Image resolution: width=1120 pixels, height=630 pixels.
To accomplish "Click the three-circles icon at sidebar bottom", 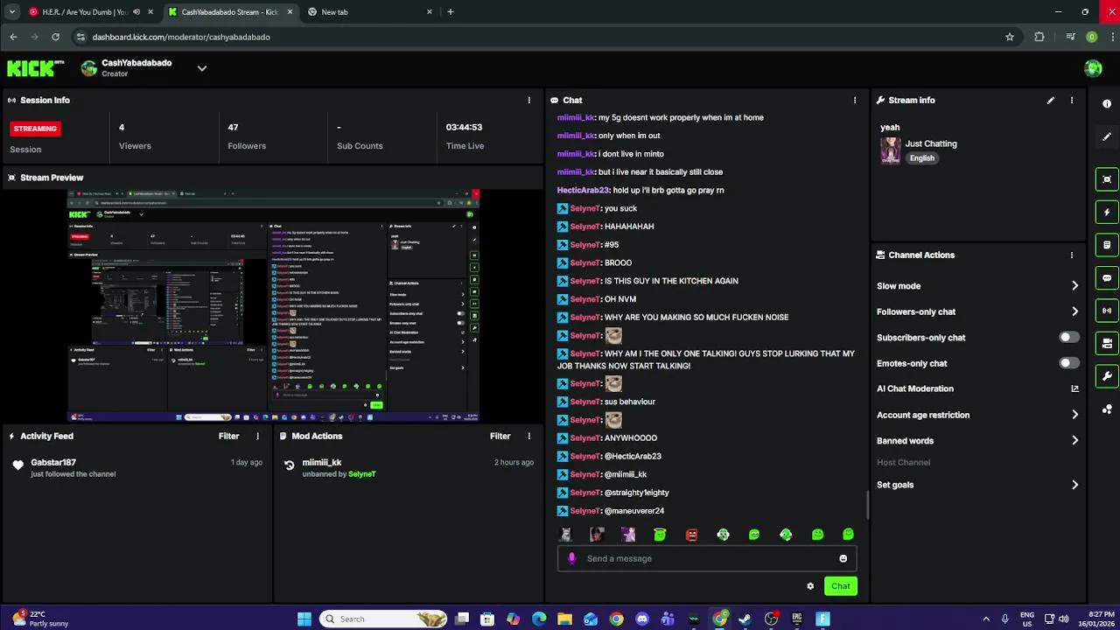I will (x=1107, y=409).
